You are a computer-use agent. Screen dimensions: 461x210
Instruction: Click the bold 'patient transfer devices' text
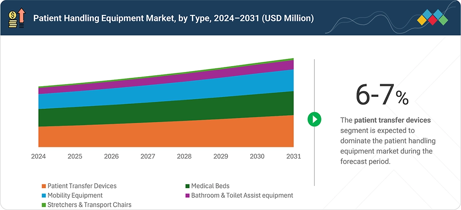(393, 120)
